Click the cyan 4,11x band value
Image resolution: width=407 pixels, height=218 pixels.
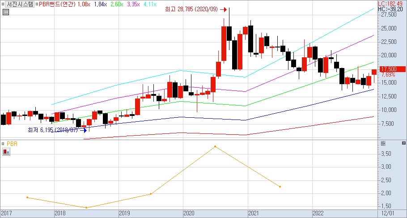[x=150, y=4]
